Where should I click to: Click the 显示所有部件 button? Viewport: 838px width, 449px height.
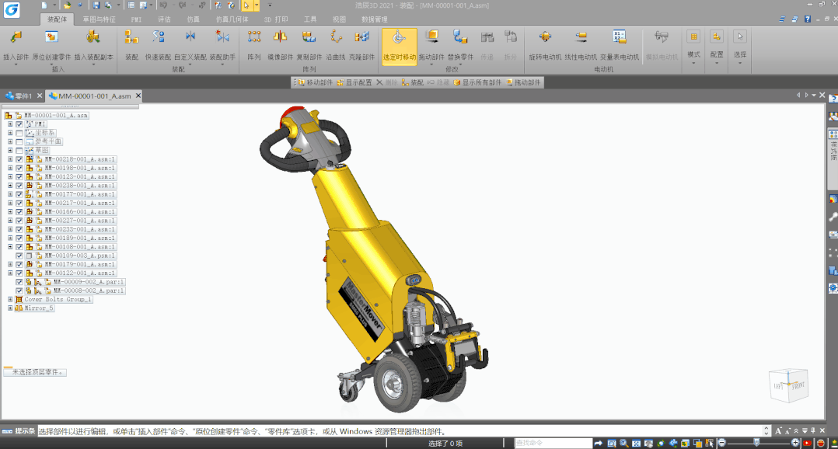(x=478, y=82)
